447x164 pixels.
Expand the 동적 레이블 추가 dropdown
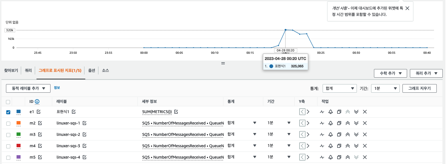click(x=28, y=88)
